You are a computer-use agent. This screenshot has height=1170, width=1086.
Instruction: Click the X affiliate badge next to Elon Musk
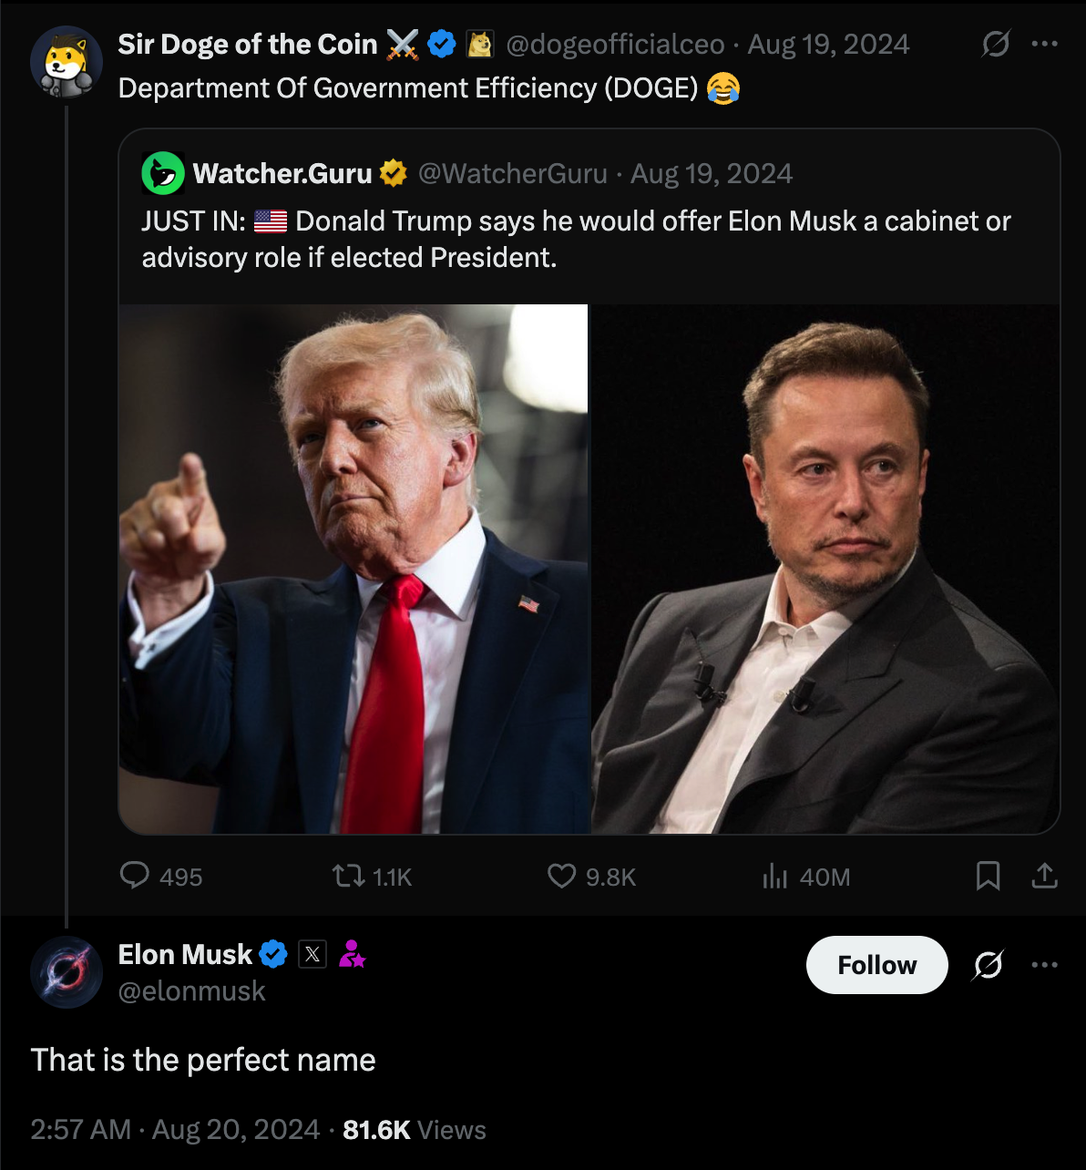(x=312, y=954)
